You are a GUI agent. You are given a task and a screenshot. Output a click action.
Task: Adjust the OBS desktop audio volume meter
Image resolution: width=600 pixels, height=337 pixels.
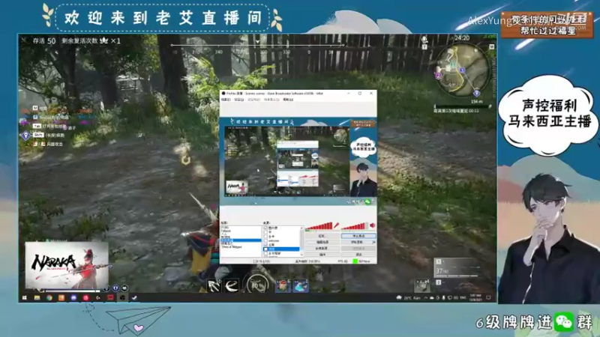coord(355,225)
